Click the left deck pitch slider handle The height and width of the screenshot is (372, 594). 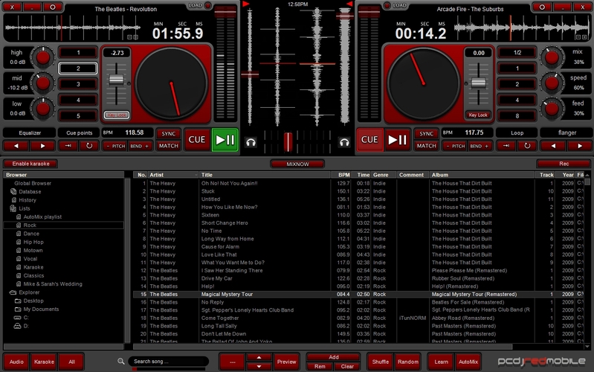click(116, 80)
